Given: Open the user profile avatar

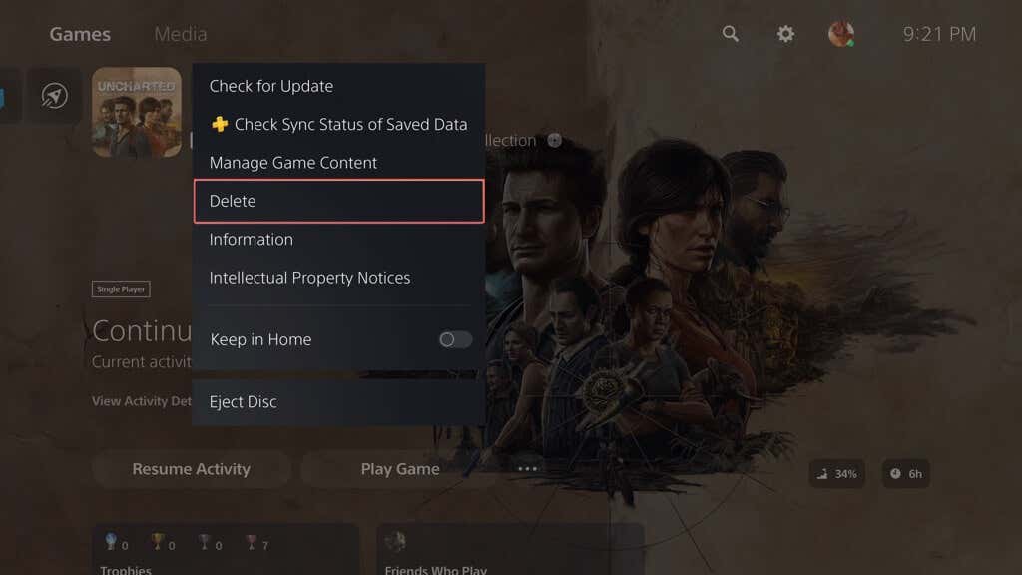Looking at the screenshot, I should (x=840, y=34).
